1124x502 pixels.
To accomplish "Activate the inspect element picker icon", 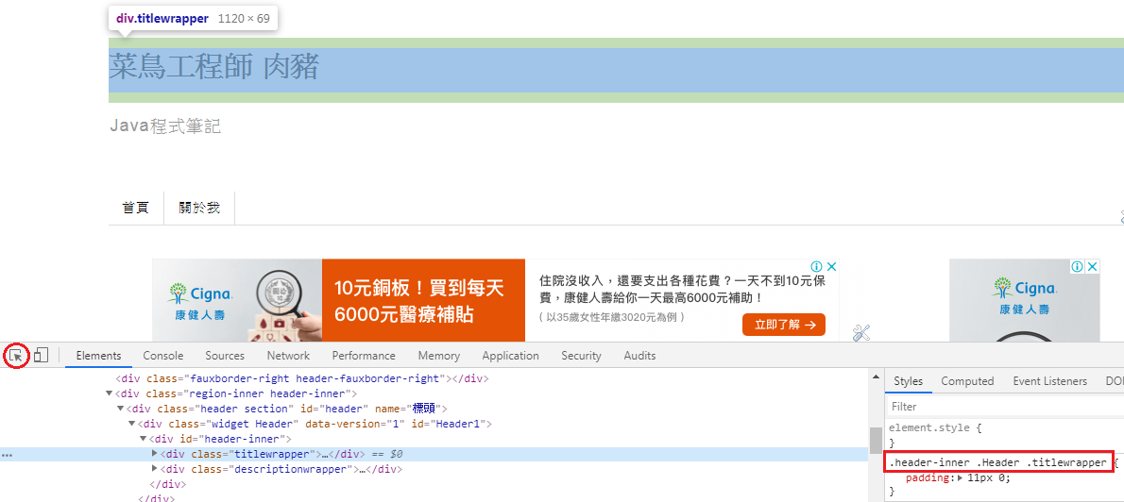I will [x=16, y=356].
